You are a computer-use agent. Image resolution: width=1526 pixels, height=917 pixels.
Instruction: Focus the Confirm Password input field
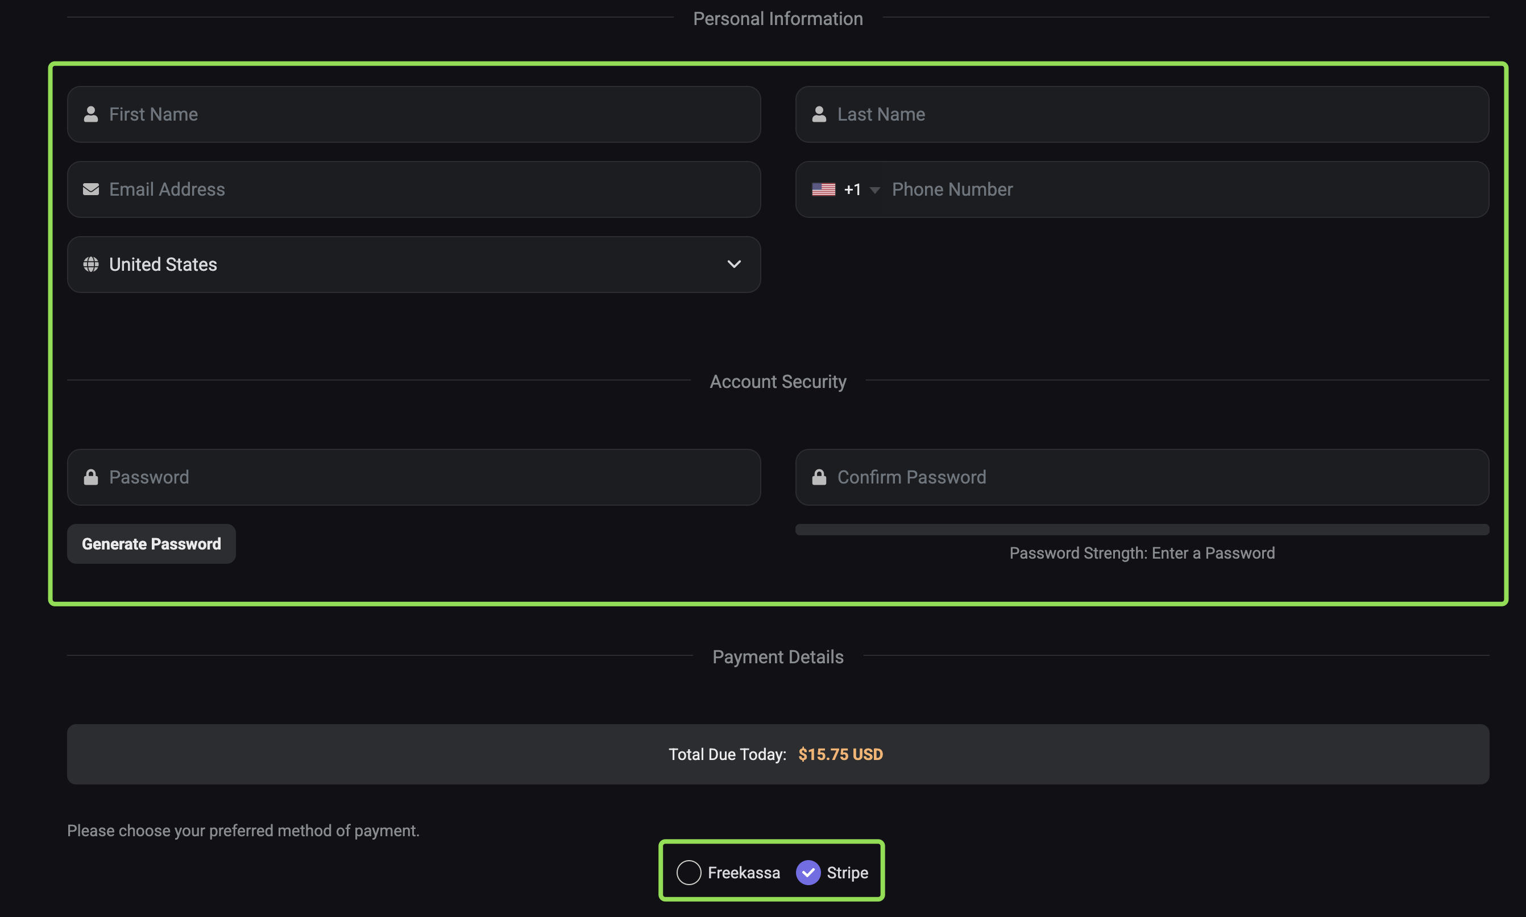click(1142, 477)
